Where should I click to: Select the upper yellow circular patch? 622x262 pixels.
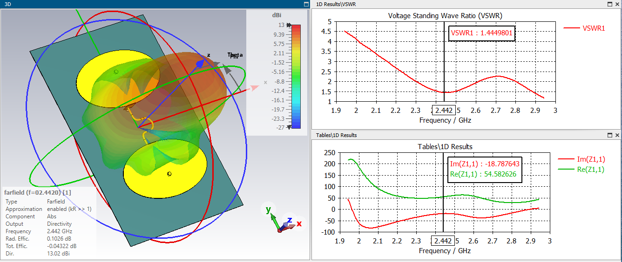118,79
